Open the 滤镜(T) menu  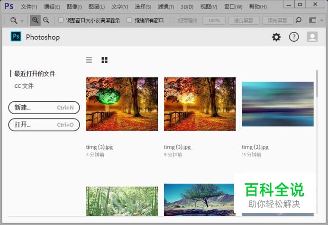(x=166, y=7)
